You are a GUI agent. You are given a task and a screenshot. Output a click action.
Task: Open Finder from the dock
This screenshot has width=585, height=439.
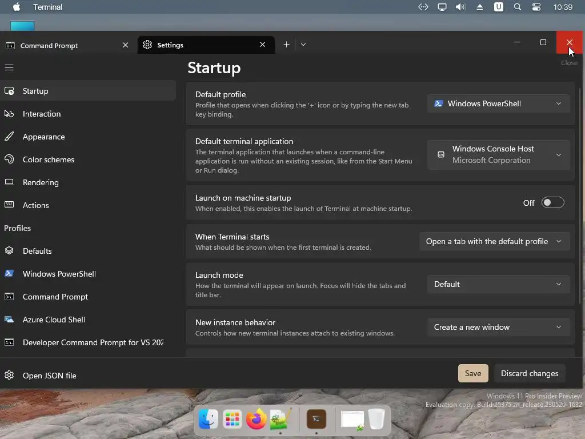tap(208, 419)
